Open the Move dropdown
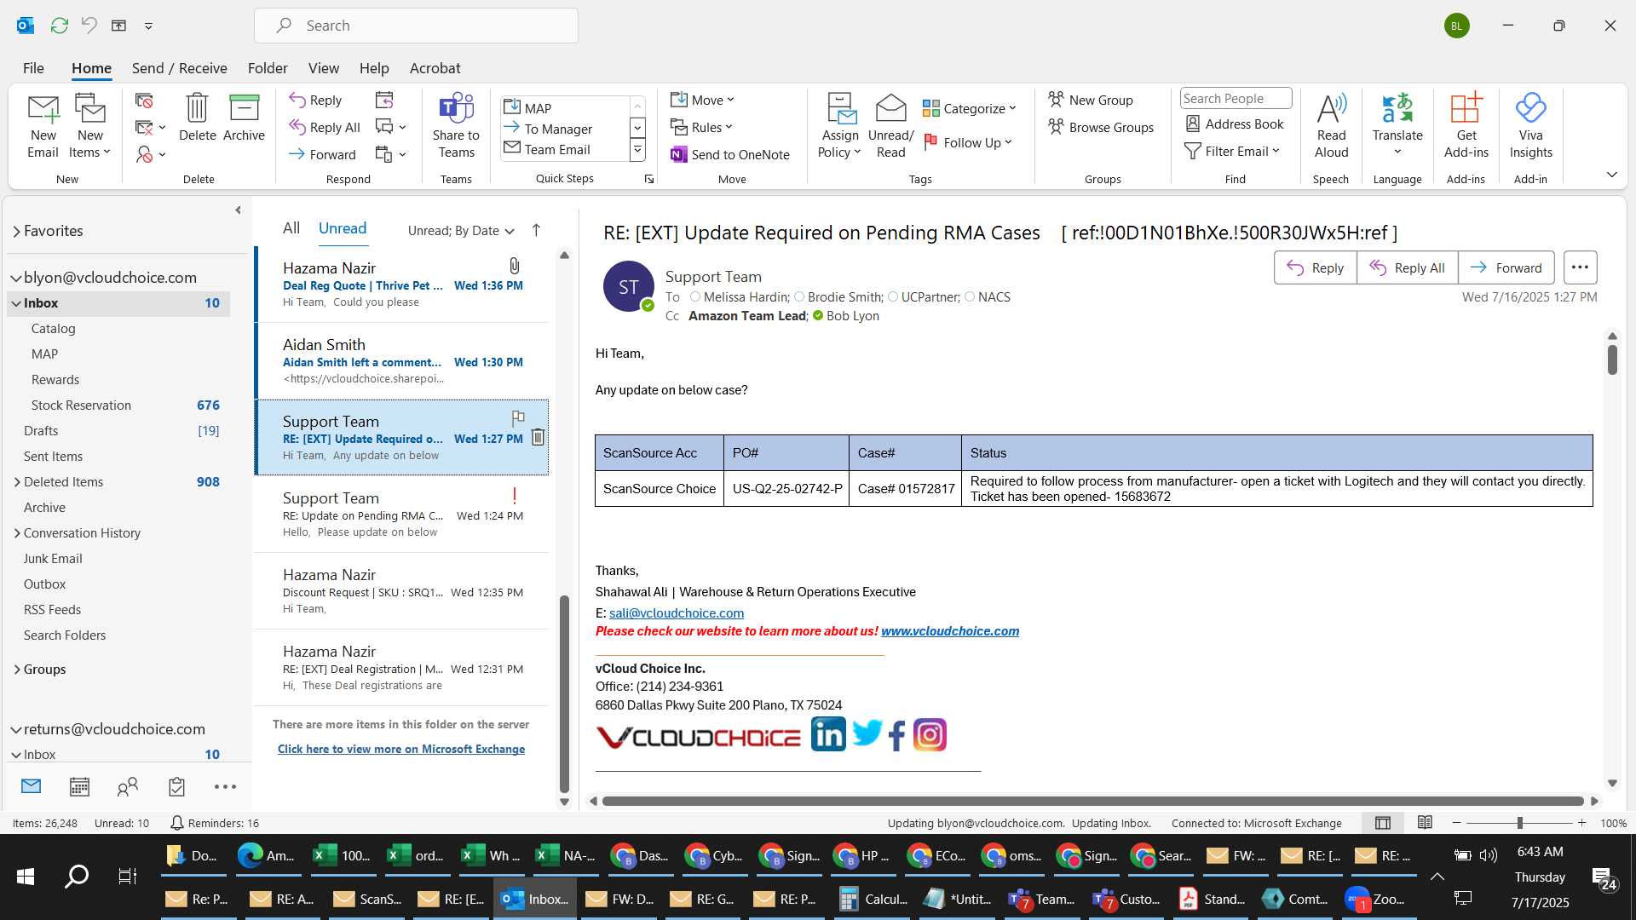Image resolution: width=1636 pixels, height=920 pixels. click(x=702, y=100)
